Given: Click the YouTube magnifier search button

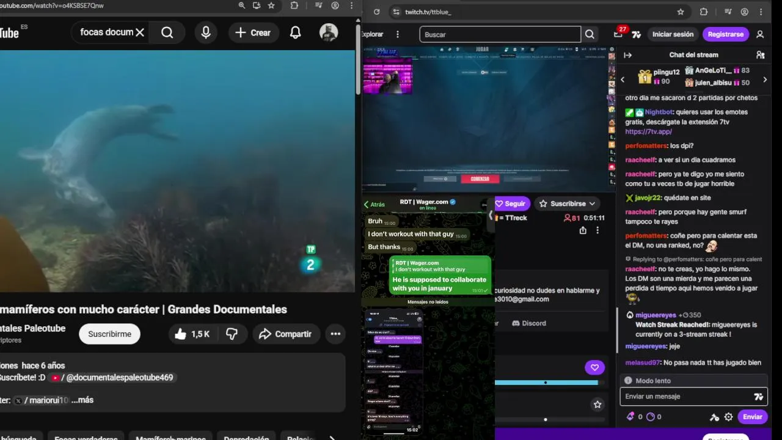Looking at the screenshot, I should point(167,32).
